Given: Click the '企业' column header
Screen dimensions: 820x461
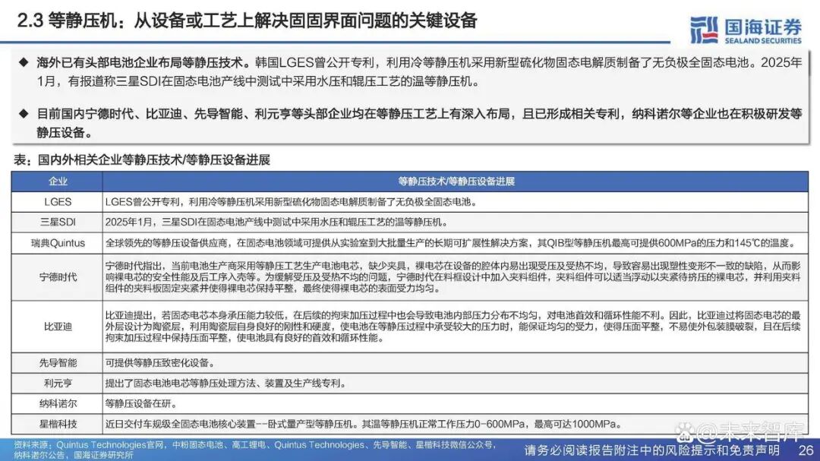Looking at the screenshot, I should pos(57,181).
